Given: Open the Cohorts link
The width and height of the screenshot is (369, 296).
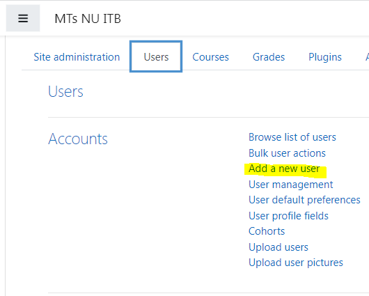Looking at the screenshot, I should [x=267, y=231].
